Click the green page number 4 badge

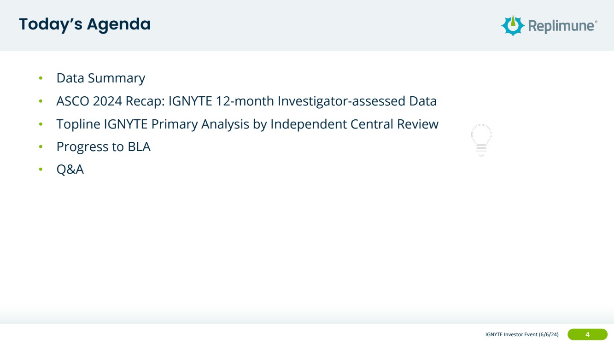587,334
